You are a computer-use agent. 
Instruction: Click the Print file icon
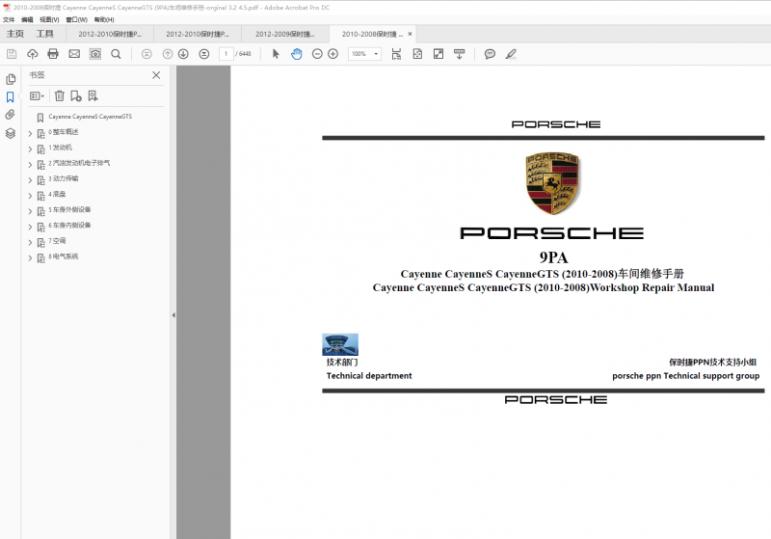[x=53, y=54]
